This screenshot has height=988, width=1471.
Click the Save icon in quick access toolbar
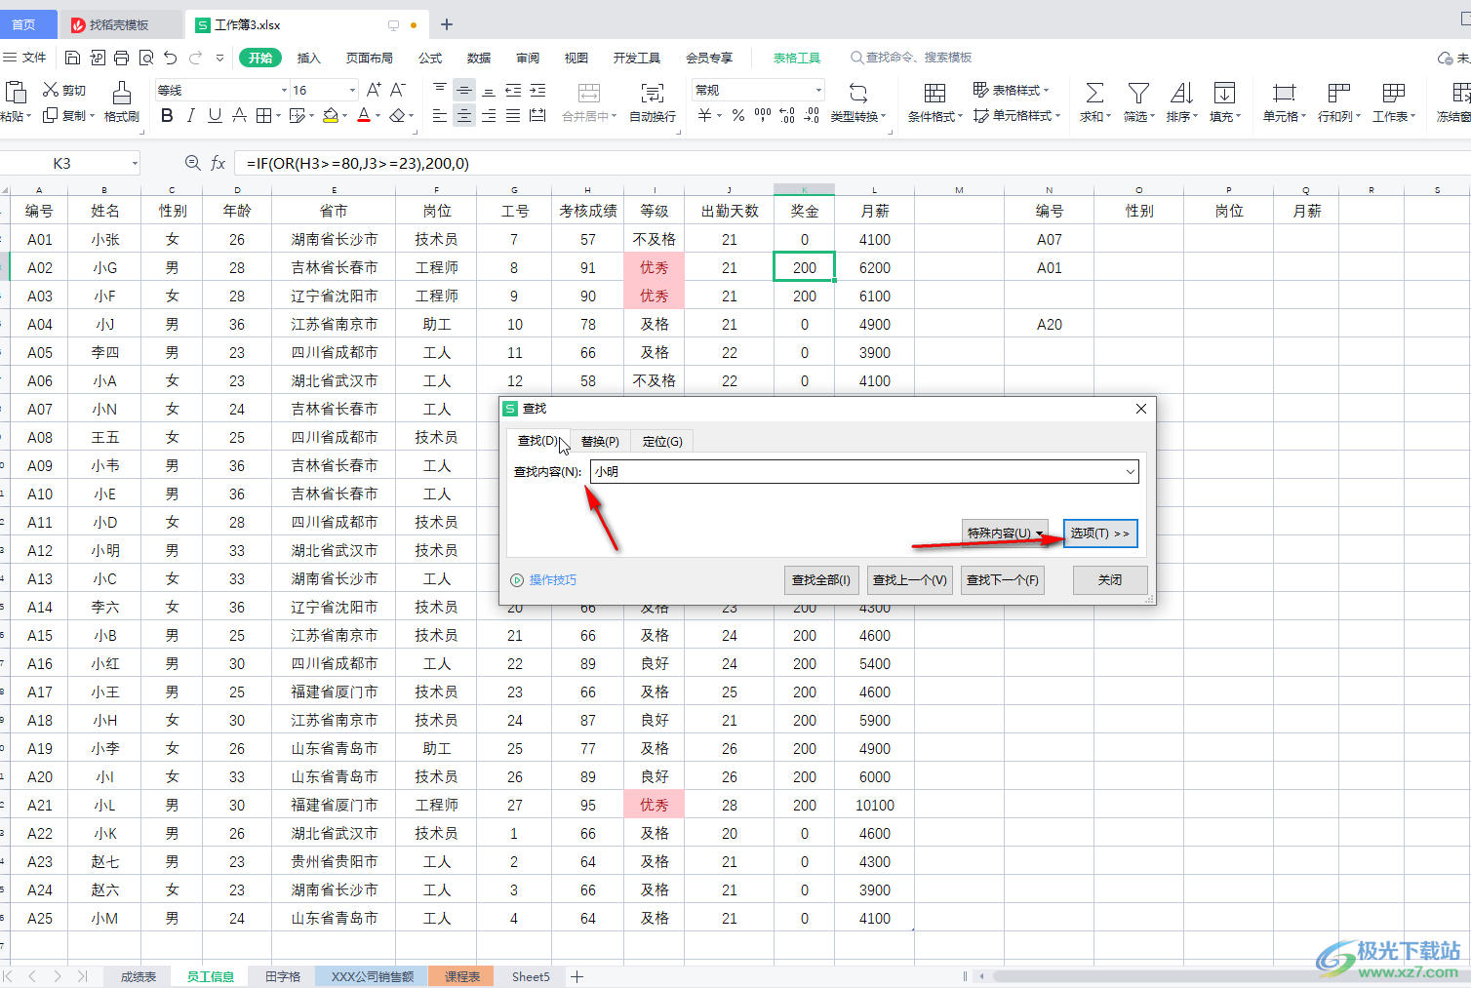[x=73, y=58]
